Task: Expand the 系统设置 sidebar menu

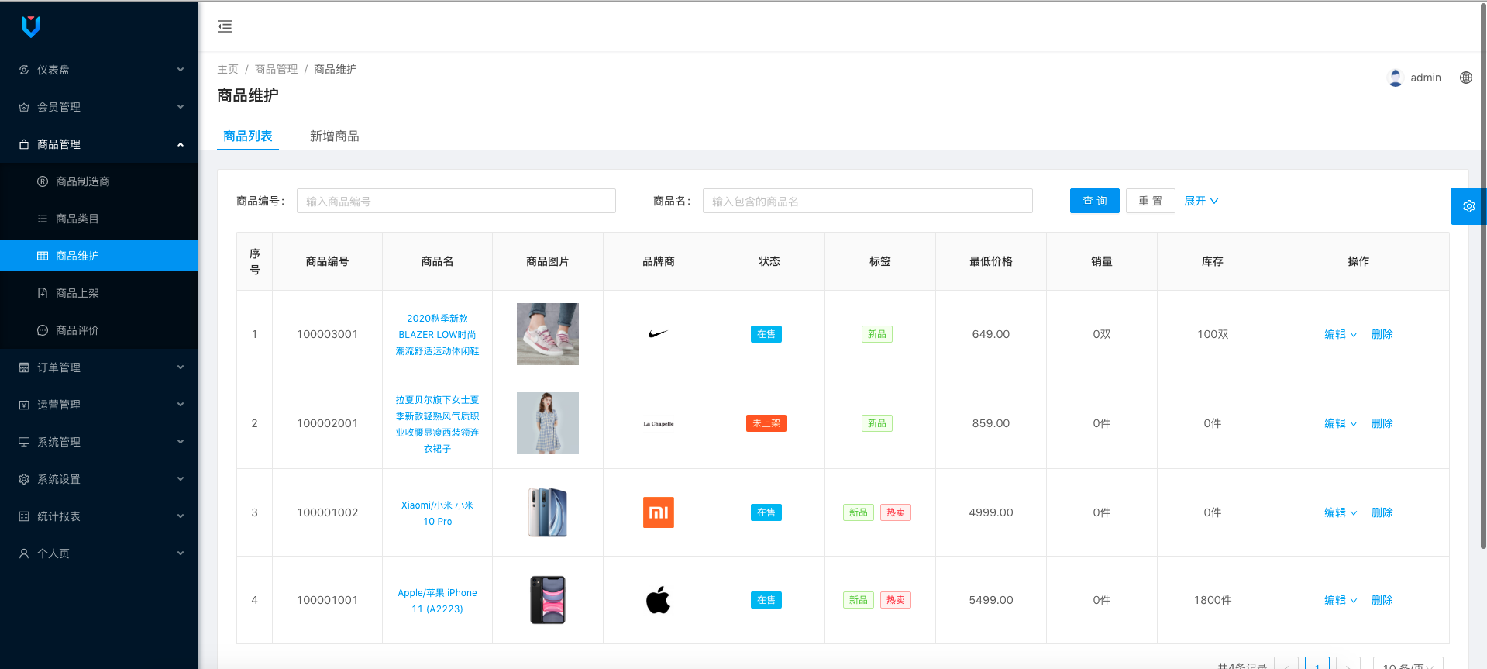Action: (x=99, y=479)
